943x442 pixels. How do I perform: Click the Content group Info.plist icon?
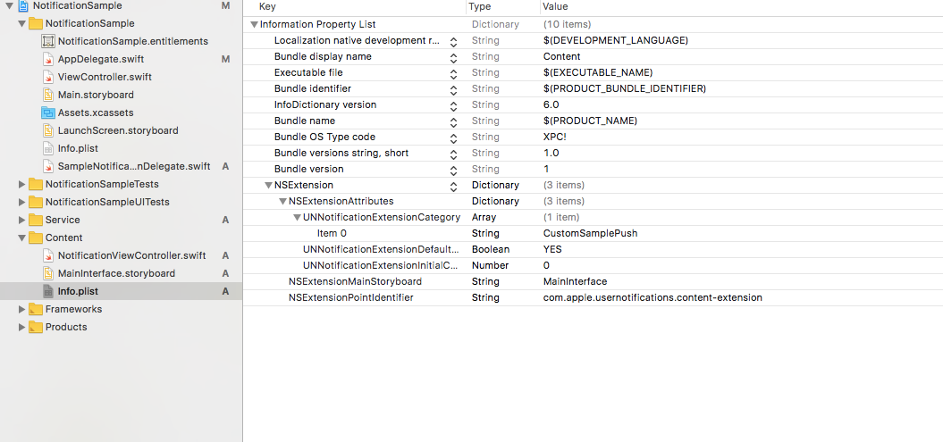[48, 291]
